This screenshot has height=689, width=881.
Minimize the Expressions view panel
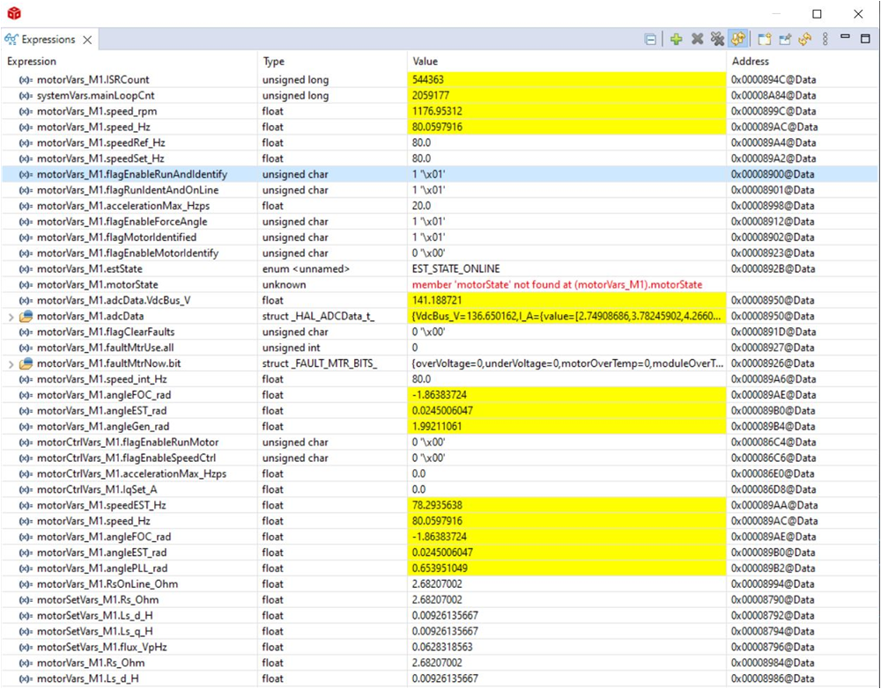(x=845, y=39)
